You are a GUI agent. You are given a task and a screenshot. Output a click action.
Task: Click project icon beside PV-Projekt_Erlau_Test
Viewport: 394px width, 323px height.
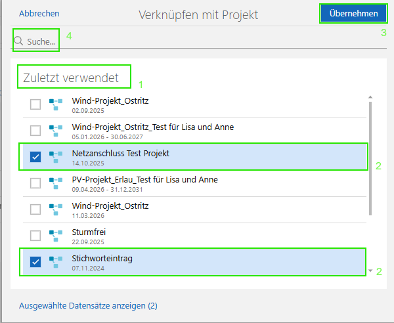click(x=56, y=183)
